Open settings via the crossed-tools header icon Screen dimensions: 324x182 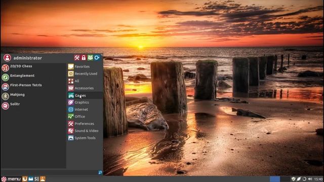(x=77, y=58)
